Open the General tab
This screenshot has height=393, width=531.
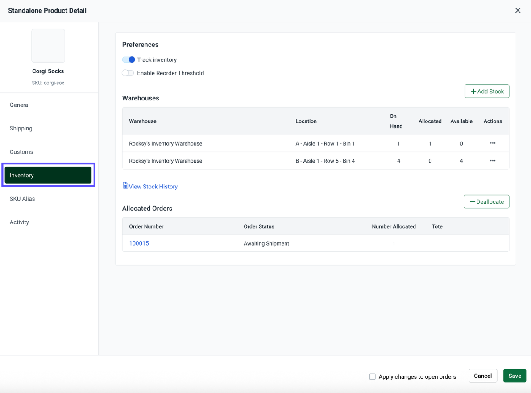click(x=20, y=105)
